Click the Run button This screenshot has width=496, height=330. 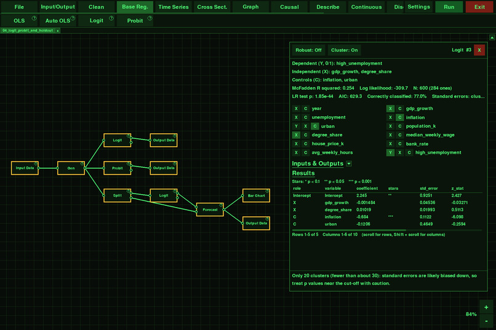point(449,7)
